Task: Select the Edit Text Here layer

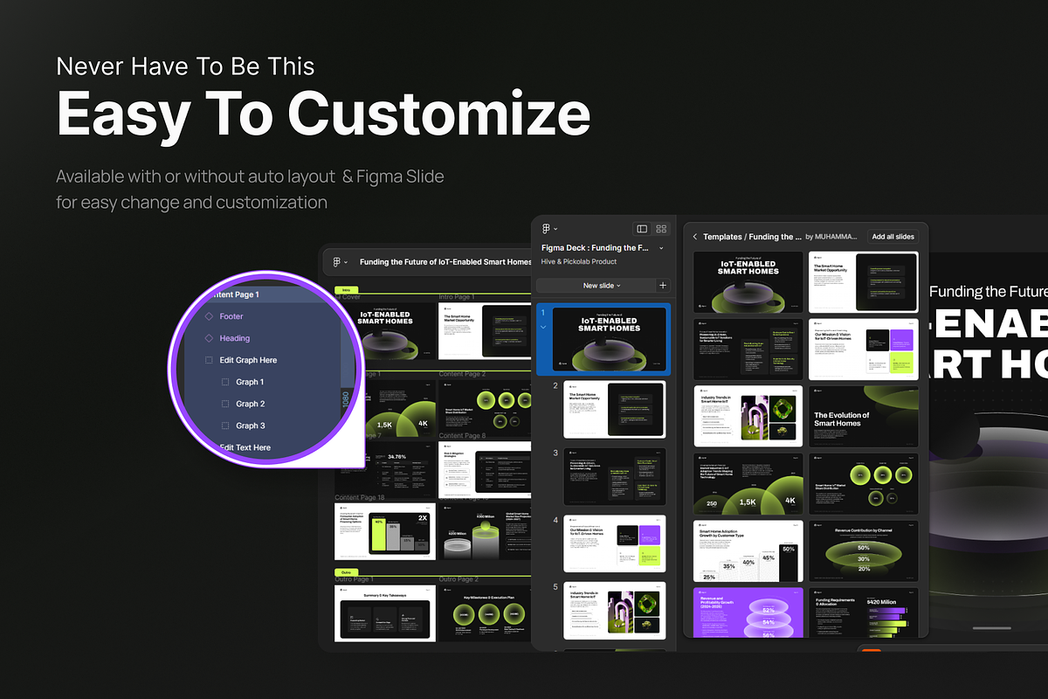Action: coord(245,447)
